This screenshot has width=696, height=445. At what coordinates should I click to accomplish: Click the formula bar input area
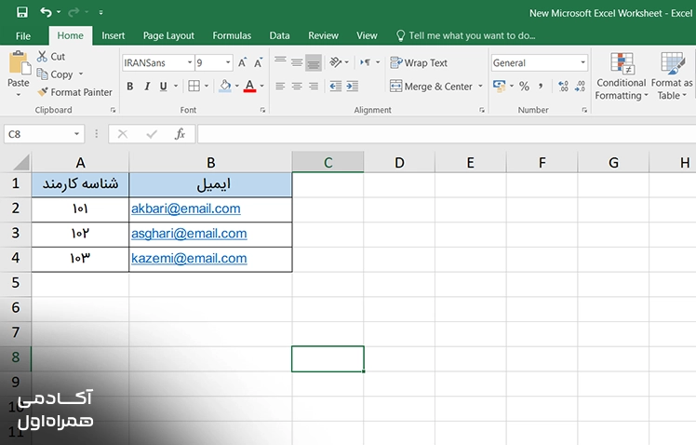447,134
